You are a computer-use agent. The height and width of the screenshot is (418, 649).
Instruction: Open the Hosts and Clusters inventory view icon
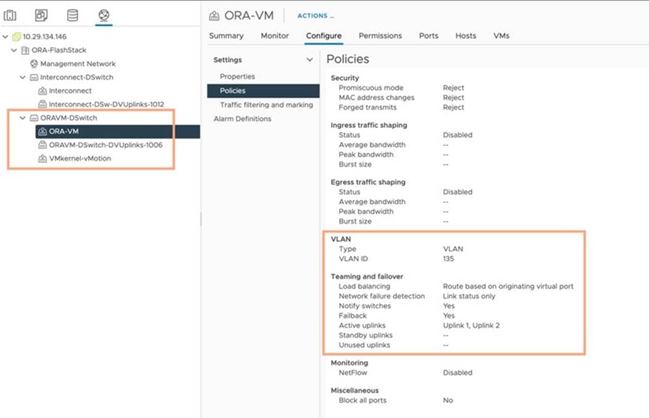coord(10,15)
